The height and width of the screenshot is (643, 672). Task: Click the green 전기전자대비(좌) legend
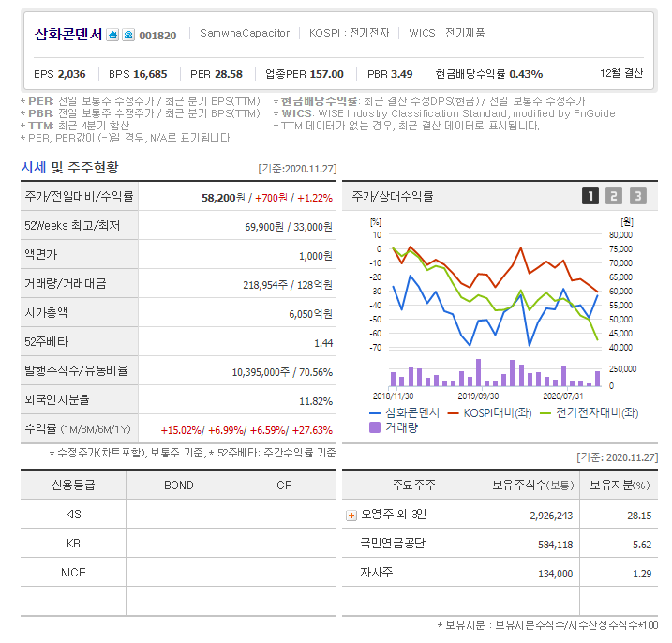[x=590, y=412]
